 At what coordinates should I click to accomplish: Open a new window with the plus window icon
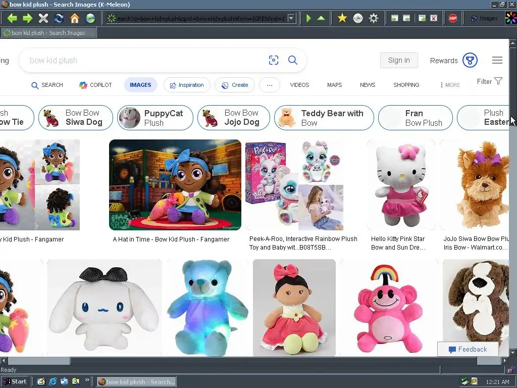422,18
